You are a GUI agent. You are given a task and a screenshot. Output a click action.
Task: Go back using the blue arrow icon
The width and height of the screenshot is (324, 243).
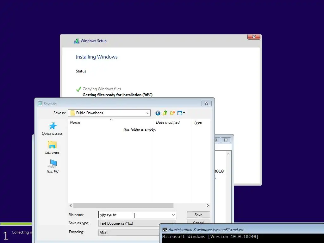[x=158, y=113]
